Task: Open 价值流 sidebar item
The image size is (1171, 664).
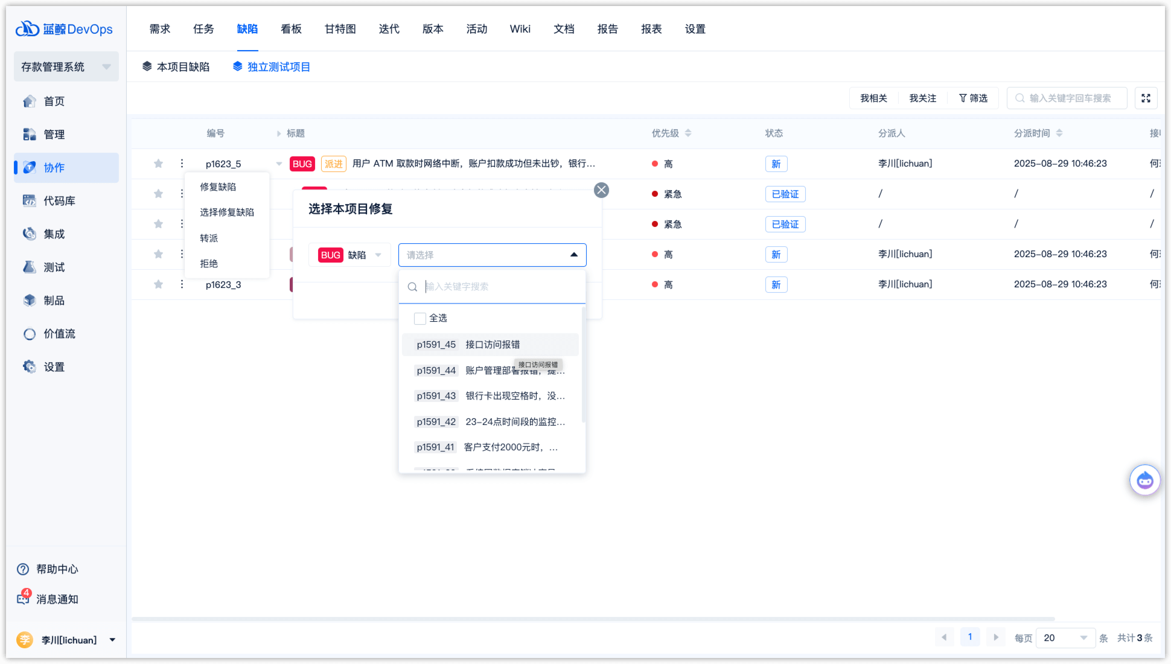Action: (59, 334)
